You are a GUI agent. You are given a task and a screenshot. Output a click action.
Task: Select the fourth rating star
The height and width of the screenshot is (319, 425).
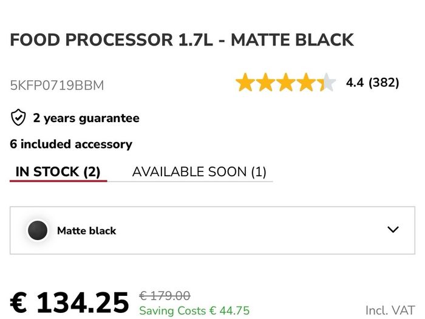(x=306, y=82)
